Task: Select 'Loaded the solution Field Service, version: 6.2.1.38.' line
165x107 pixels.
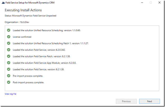Action: 38,69
